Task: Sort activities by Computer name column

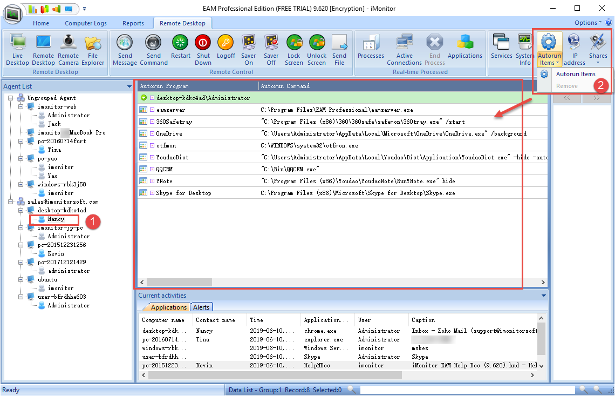Action: (166, 320)
